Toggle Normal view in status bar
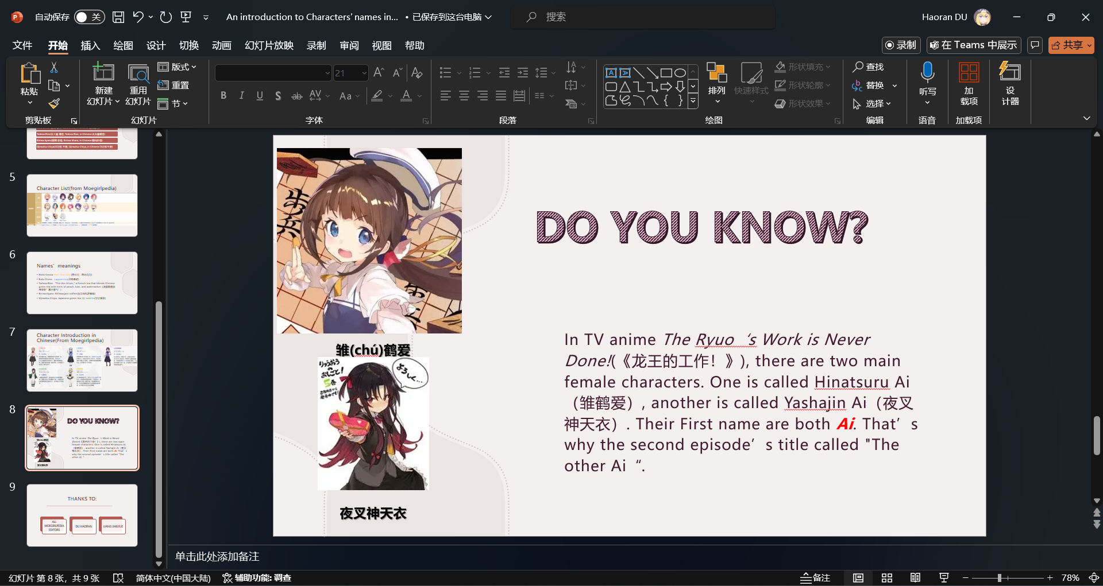The width and height of the screenshot is (1103, 586). [x=858, y=578]
